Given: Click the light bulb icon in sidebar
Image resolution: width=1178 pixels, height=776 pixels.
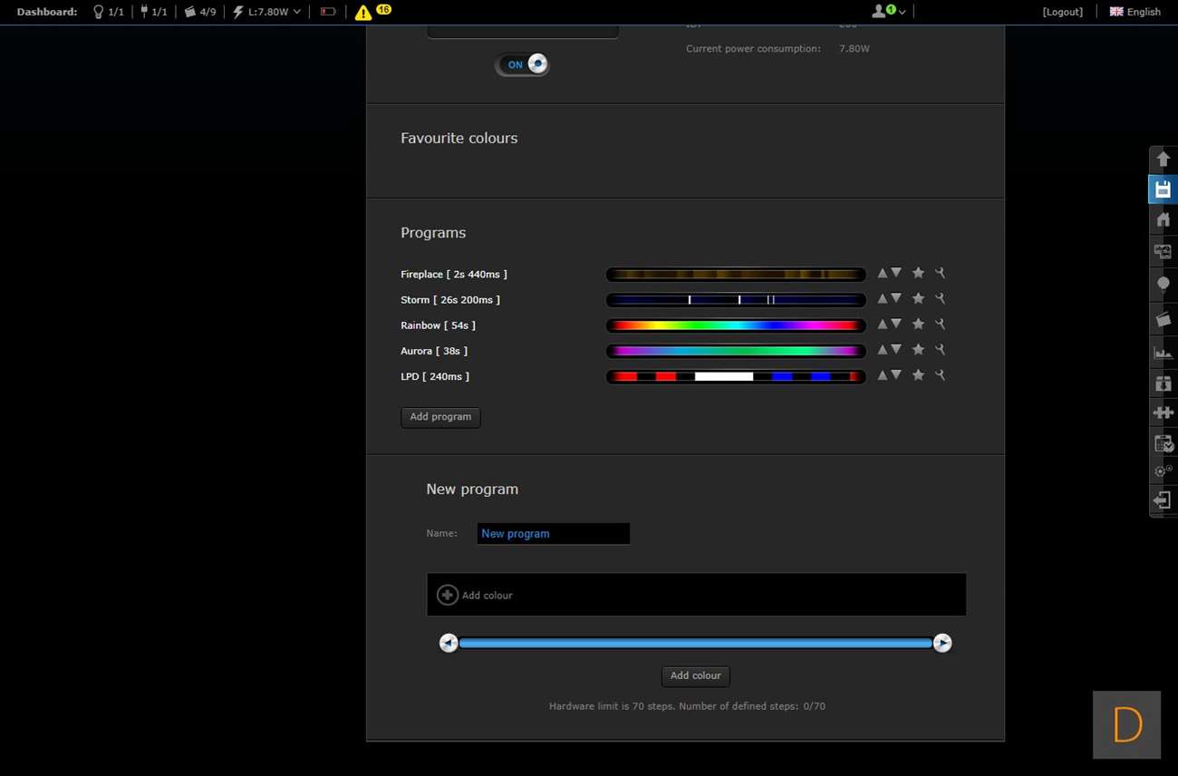Looking at the screenshot, I should tap(1163, 285).
